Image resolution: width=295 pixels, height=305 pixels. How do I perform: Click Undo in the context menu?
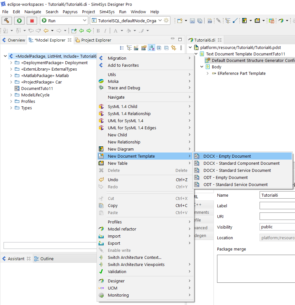pos(145,180)
